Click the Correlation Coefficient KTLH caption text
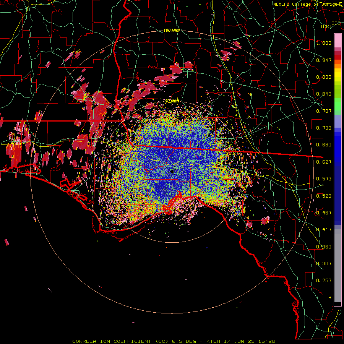This screenshot has height=344, width=344. [174, 341]
